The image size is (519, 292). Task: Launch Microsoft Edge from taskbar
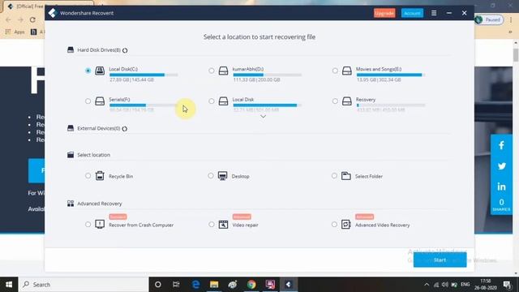click(195, 285)
